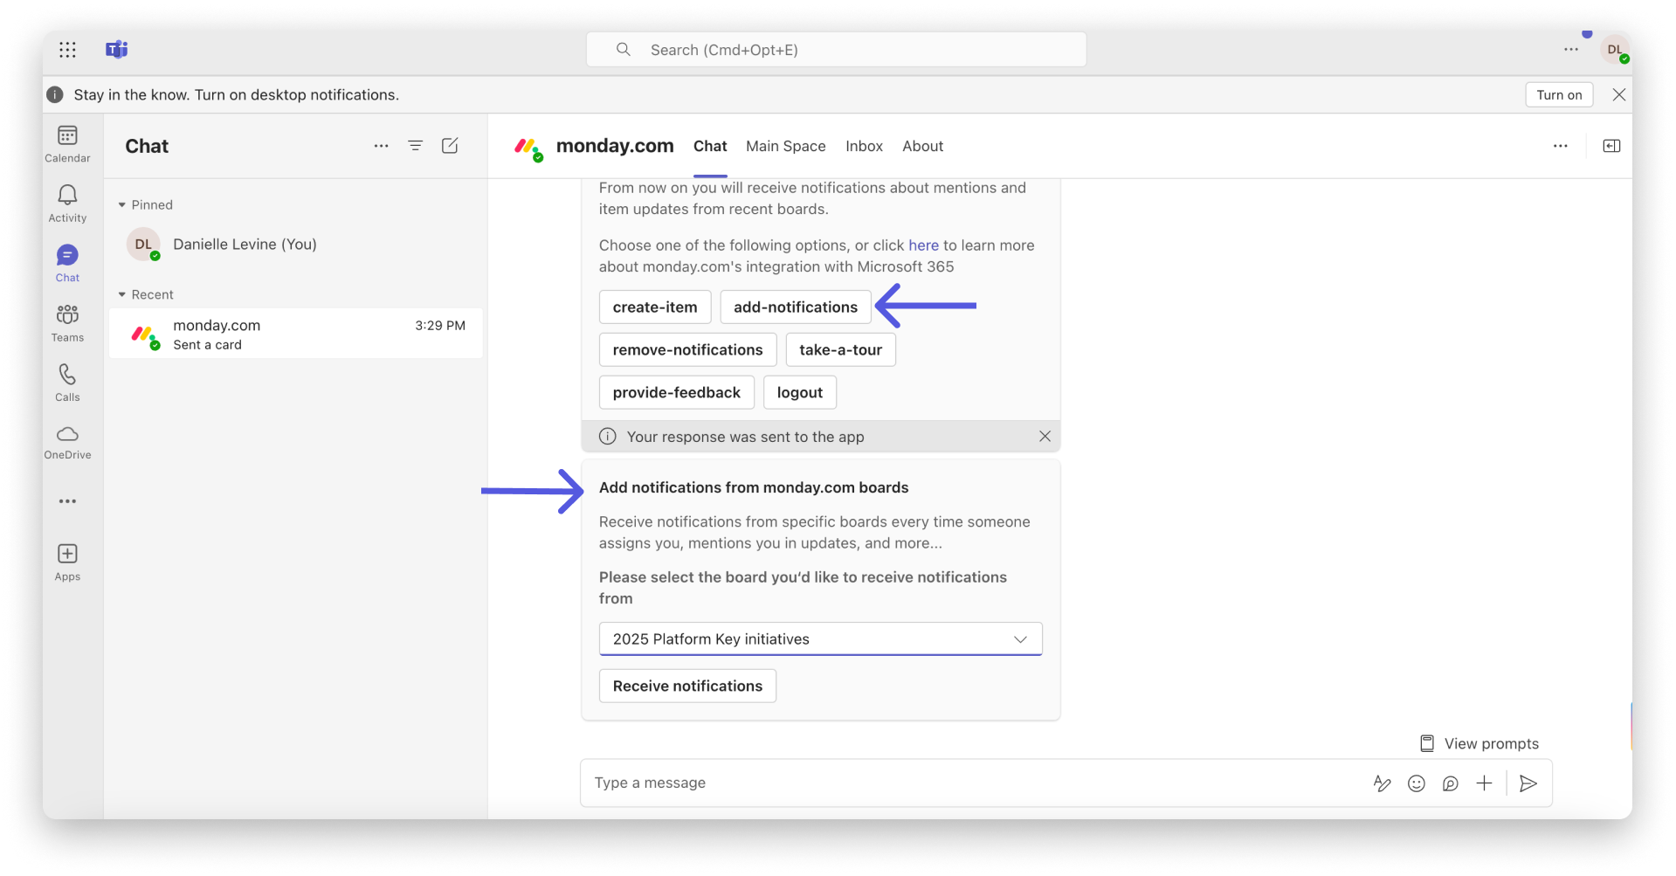Open the emoji picker
Image resolution: width=1676 pixels, height=876 pixels.
coord(1417,783)
